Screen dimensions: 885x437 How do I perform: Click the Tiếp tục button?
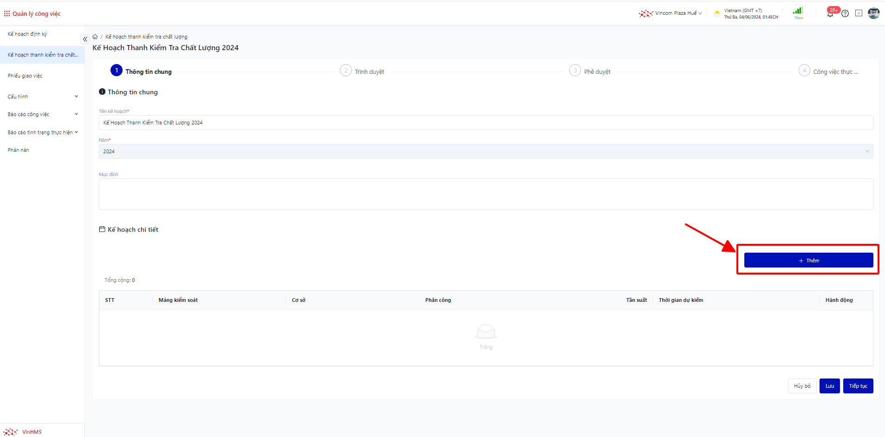click(858, 386)
